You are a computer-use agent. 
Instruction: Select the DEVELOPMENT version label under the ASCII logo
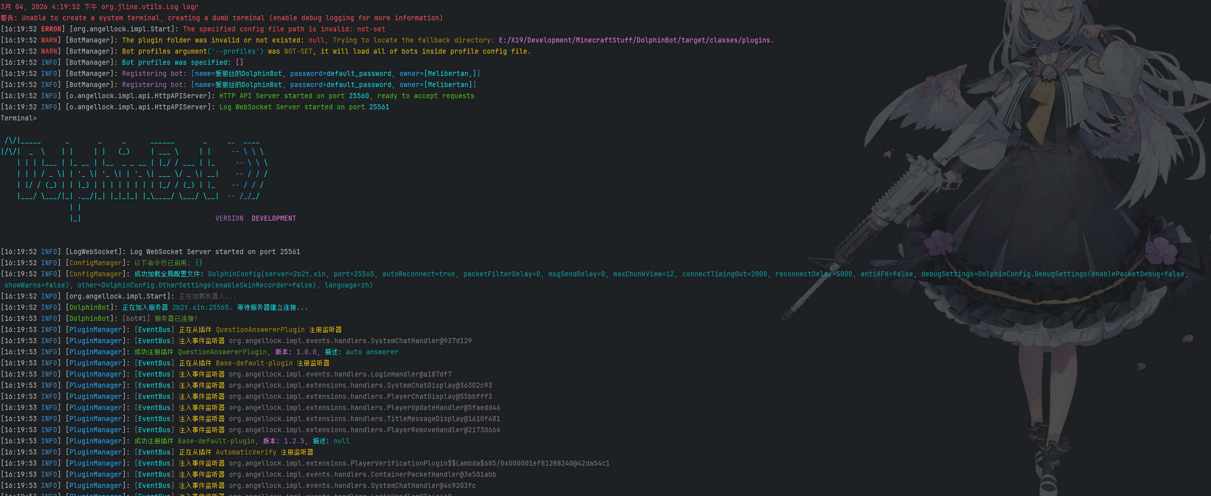coord(274,218)
